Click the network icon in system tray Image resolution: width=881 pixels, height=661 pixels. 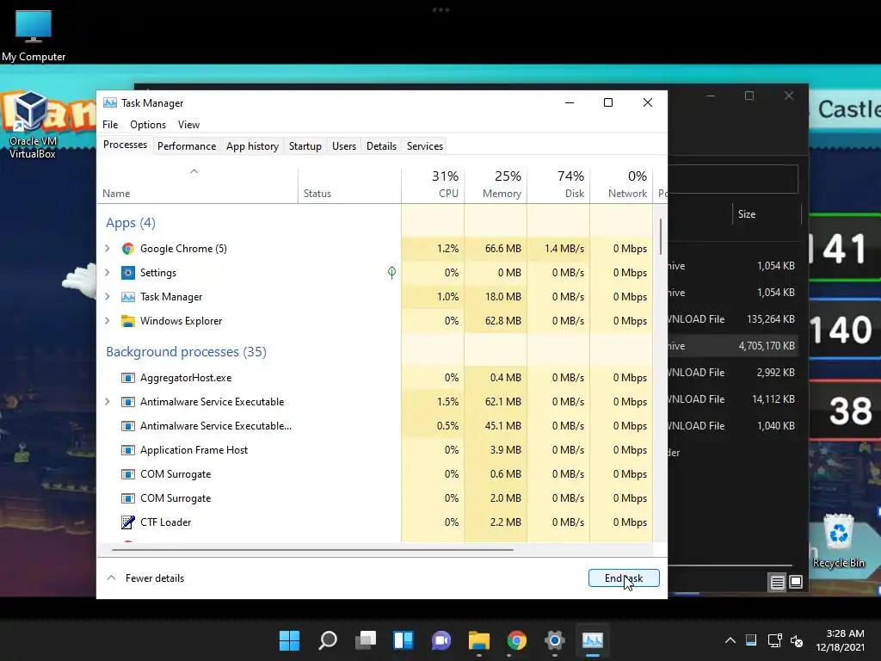pyautogui.click(x=775, y=640)
